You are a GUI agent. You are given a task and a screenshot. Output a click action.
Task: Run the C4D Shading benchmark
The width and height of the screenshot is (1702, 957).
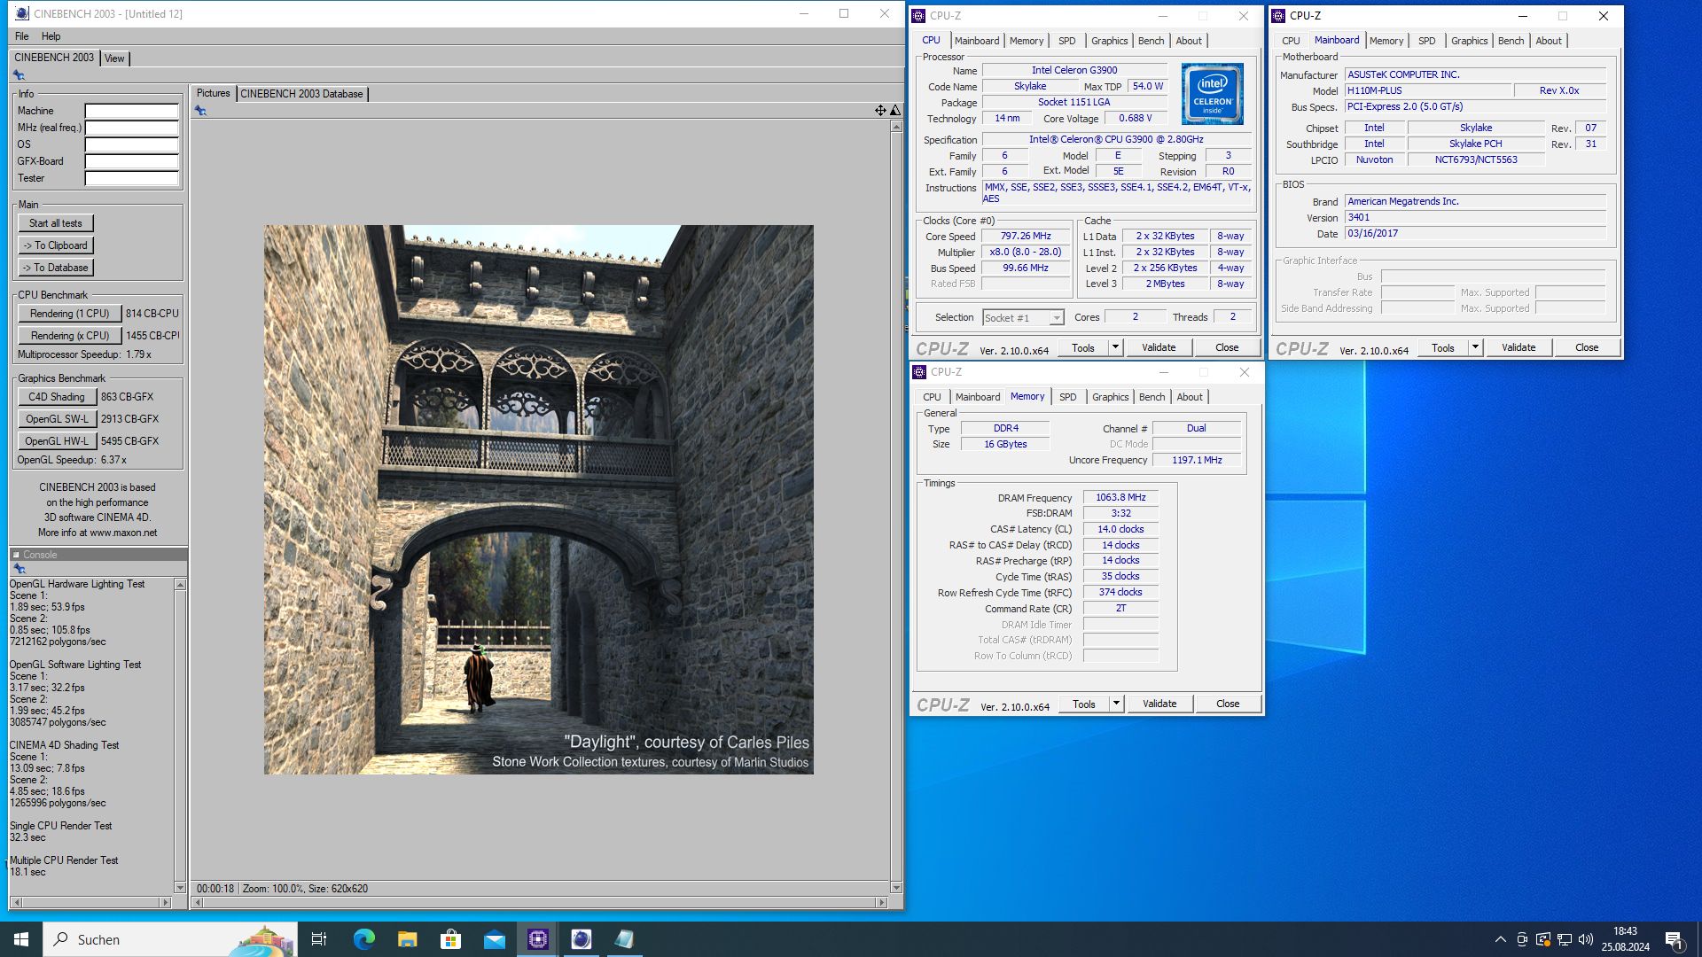pos(57,397)
